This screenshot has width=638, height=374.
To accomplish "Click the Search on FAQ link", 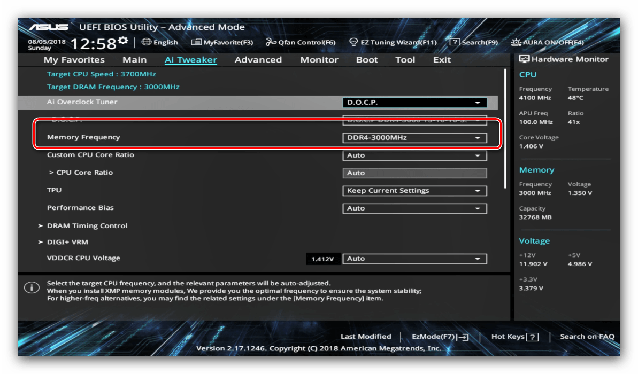I will click(x=587, y=337).
